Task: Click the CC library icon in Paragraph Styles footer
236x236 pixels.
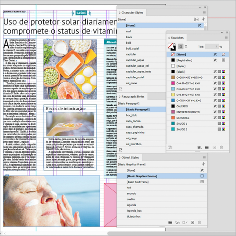Action: point(120,150)
